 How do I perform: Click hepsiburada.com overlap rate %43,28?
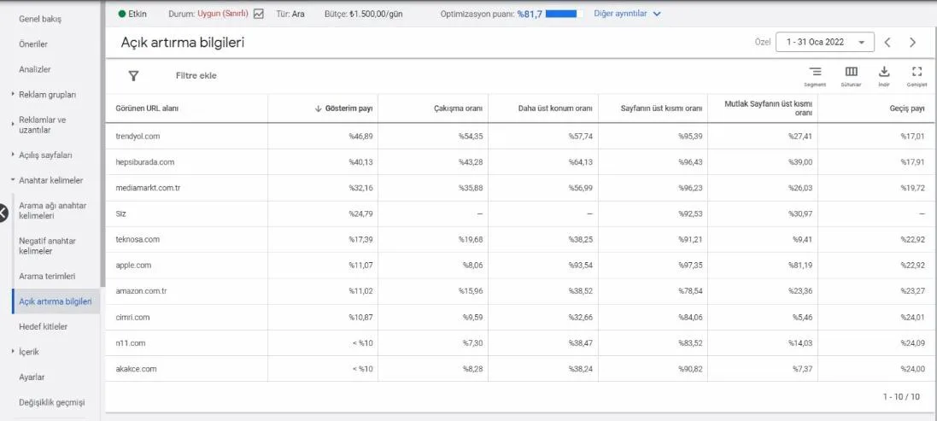(x=471, y=162)
